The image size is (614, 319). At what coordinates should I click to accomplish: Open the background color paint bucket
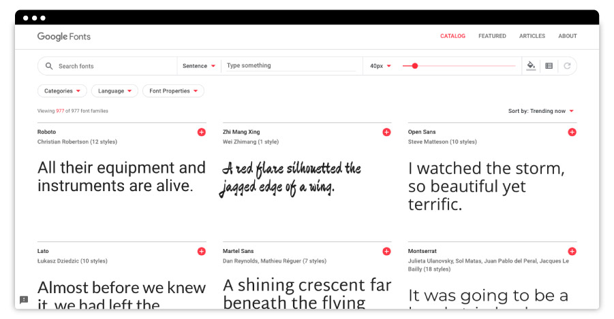531,66
